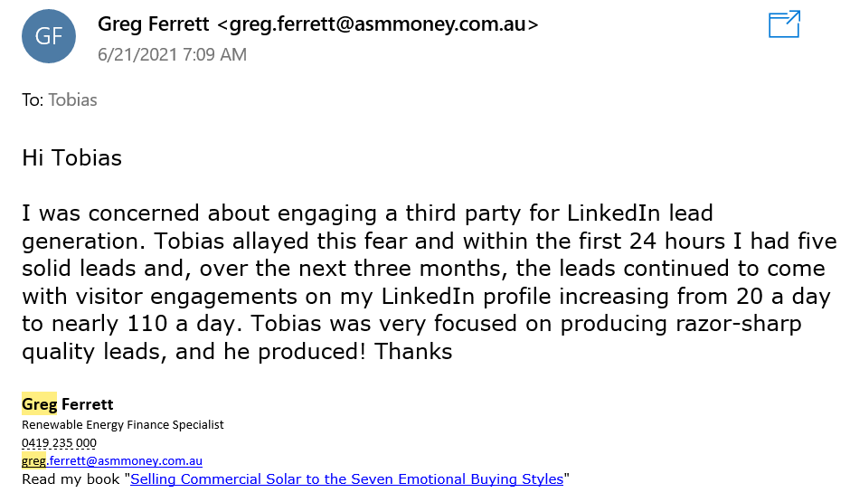
Task: Click the To: label
Action: [33, 100]
